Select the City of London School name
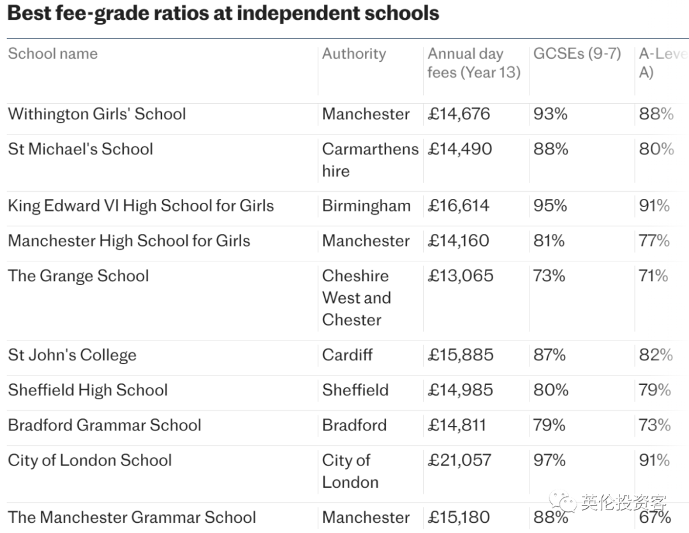Screen dimensions: 689x533 [90, 460]
